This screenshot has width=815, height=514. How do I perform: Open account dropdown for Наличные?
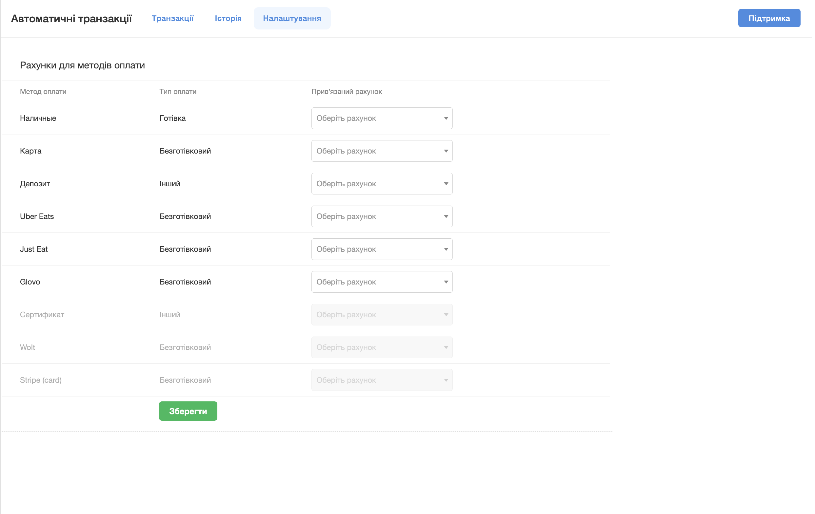[x=382, y=118]
